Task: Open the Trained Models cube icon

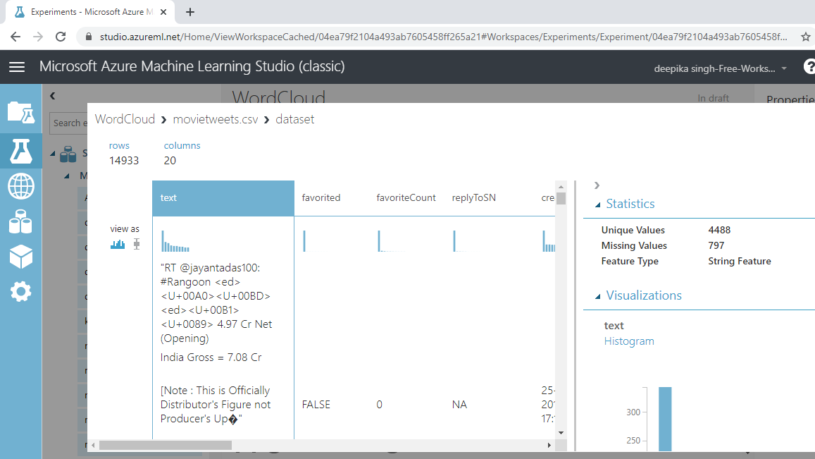Action: (21, 257)
